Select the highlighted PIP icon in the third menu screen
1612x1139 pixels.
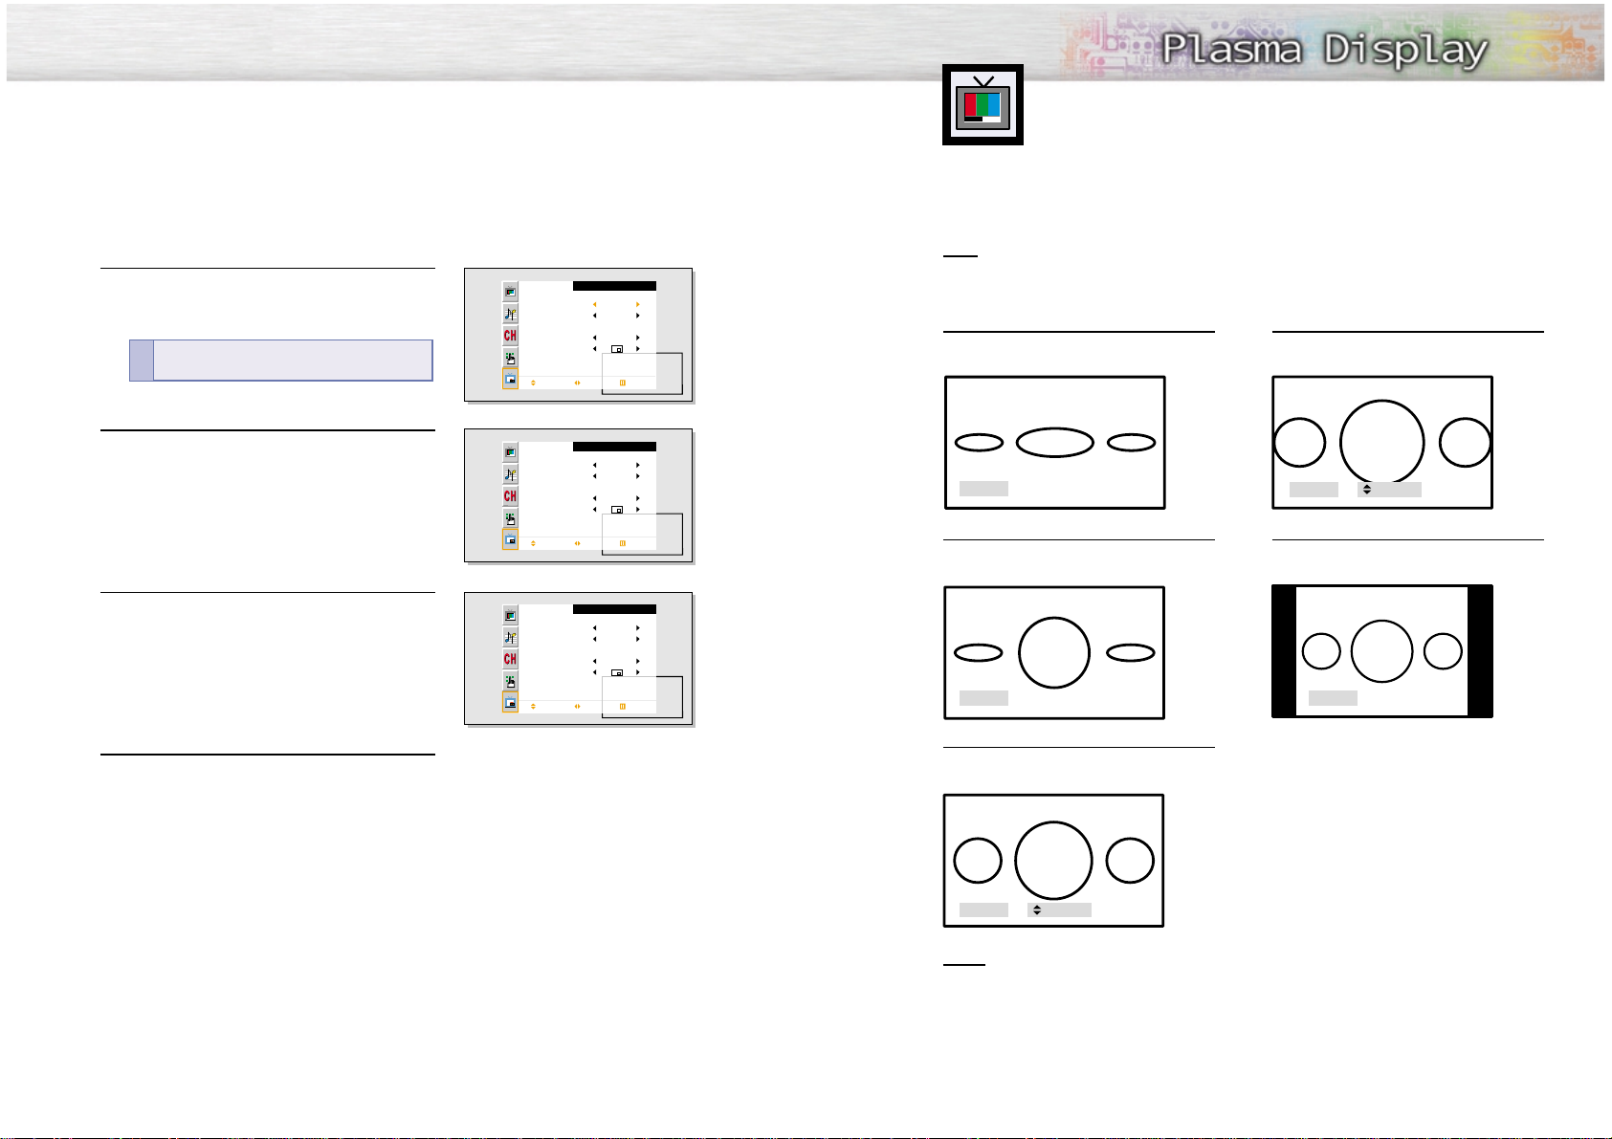(x=510, y=702)
